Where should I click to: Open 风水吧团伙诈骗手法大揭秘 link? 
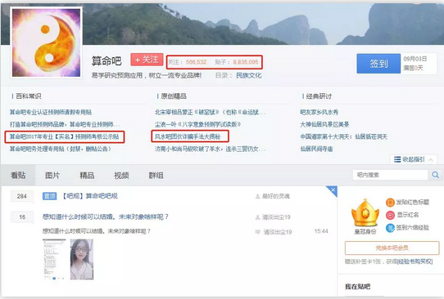point(188,136)
